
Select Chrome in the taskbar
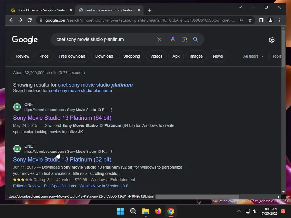[x=171, y=211]
